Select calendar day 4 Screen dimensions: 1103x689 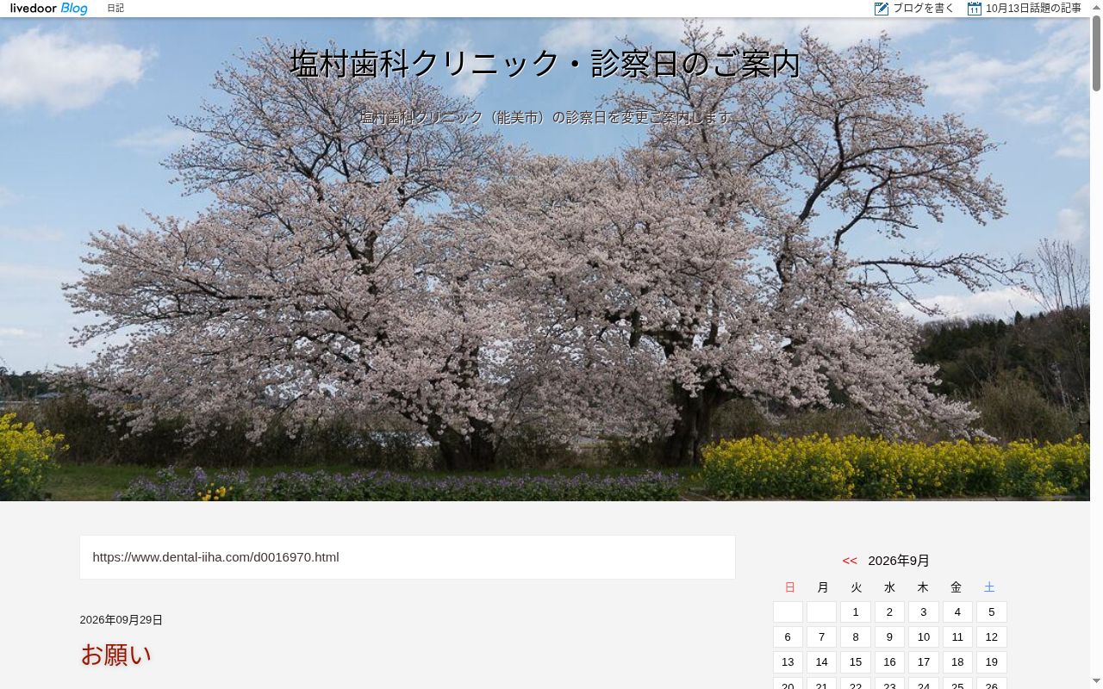click(x=957, y=612)
